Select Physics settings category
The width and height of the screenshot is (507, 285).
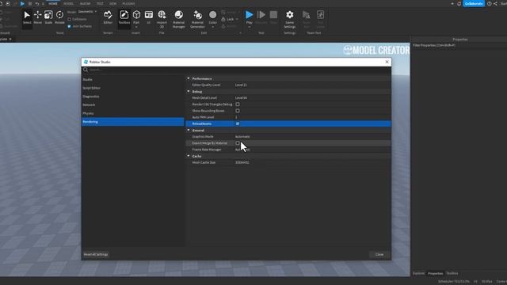132,113
